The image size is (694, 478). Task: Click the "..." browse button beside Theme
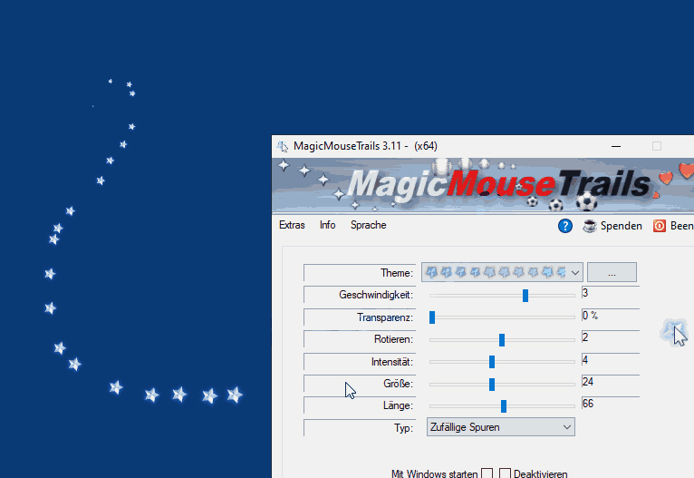[612, 272]
